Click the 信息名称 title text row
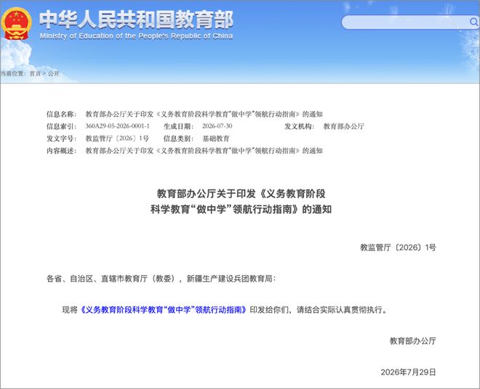The image size is (480, 389). 204,114
